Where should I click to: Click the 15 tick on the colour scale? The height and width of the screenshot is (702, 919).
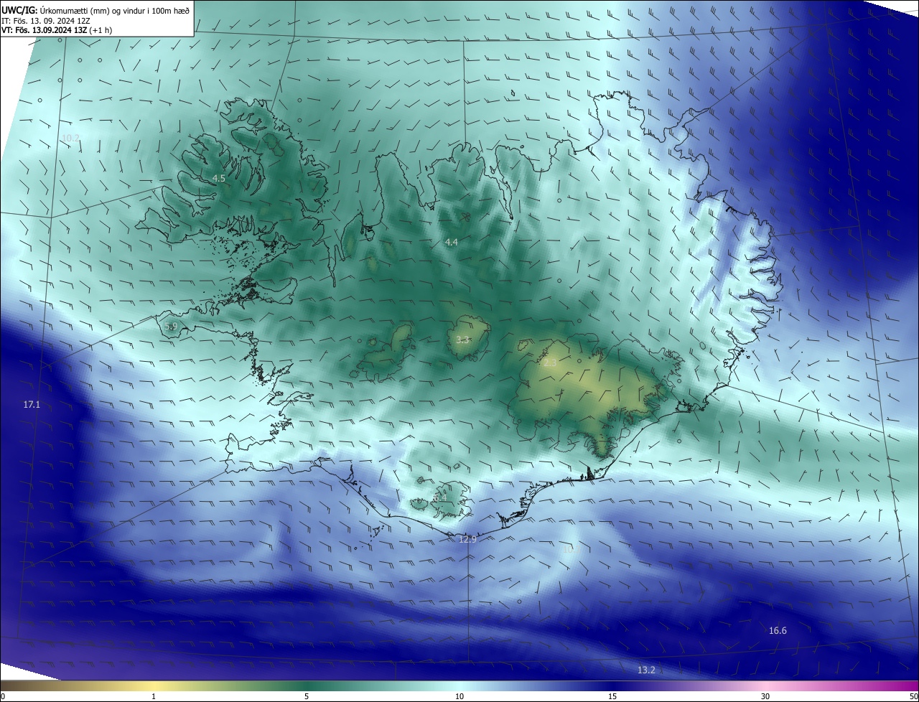612,696
